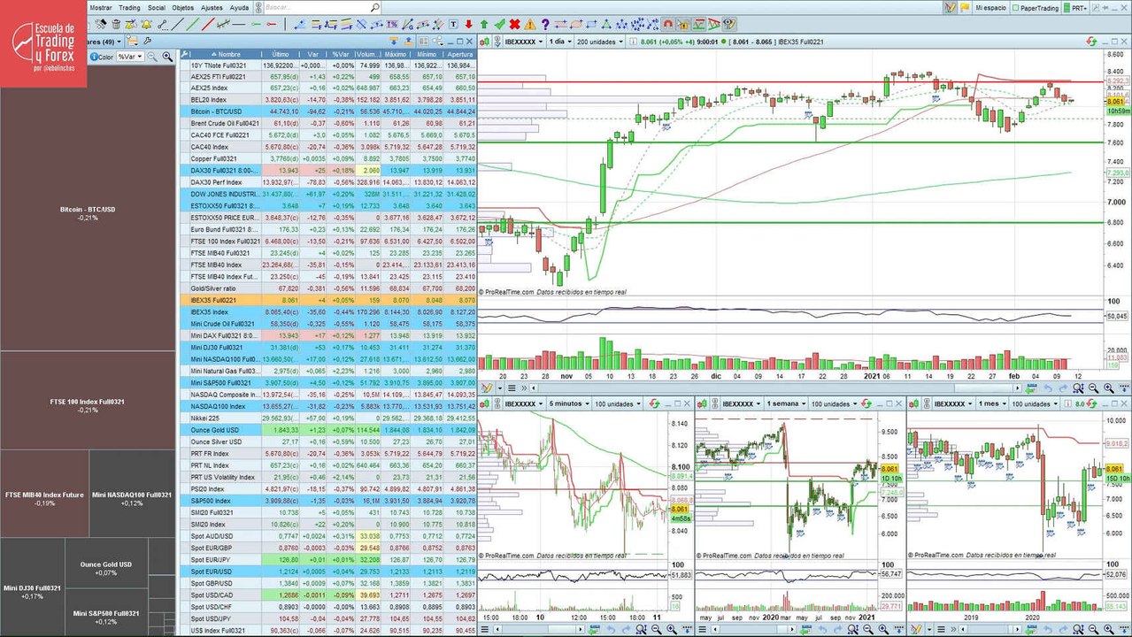Click the heatmap zoom-in magnifier

click(166, 57)
